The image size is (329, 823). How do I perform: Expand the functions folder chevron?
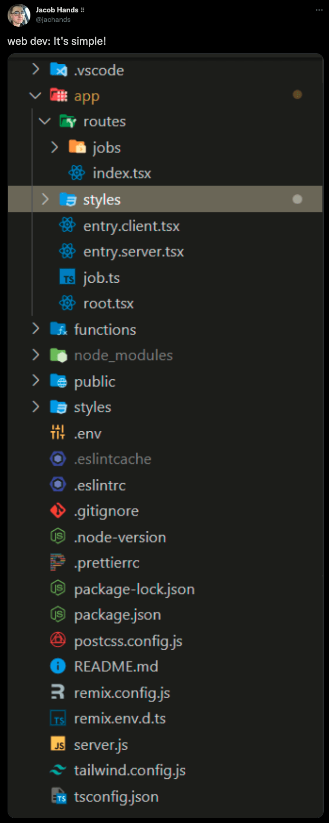[x=36, y=328]
